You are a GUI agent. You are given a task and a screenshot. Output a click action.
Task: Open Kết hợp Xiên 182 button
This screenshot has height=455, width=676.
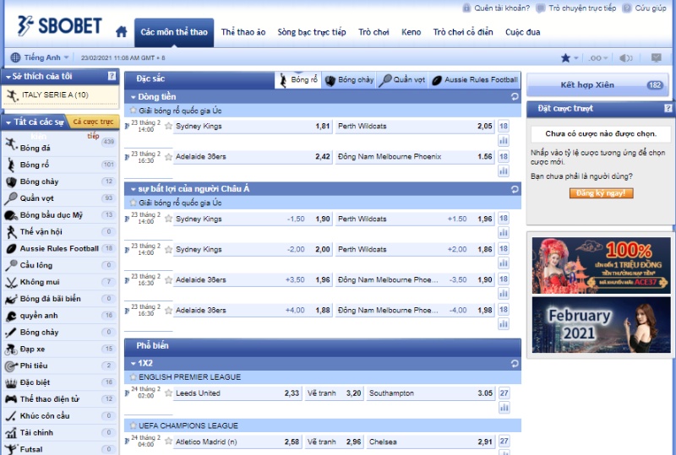coord(597,85)
